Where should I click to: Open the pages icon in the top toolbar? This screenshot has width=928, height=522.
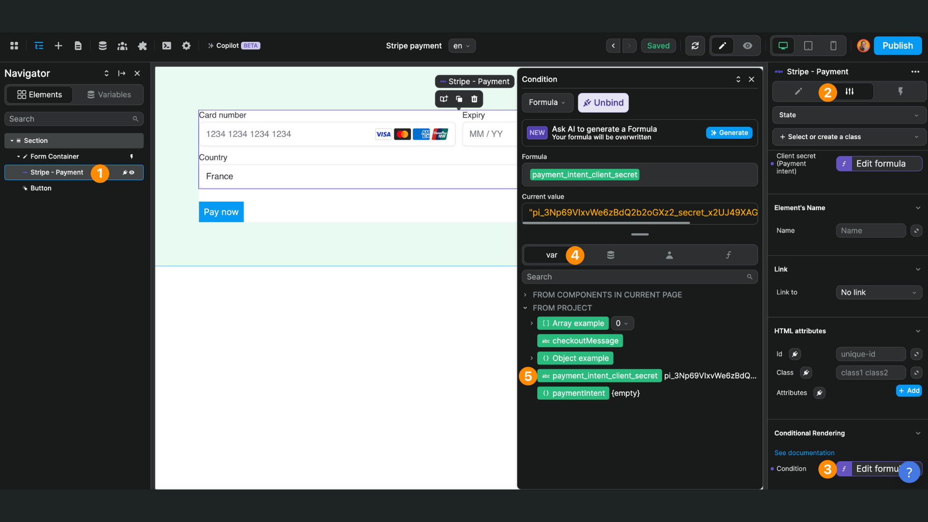78,45
